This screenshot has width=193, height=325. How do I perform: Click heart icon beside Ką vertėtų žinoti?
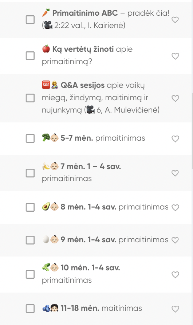click(x=175, y=56)
